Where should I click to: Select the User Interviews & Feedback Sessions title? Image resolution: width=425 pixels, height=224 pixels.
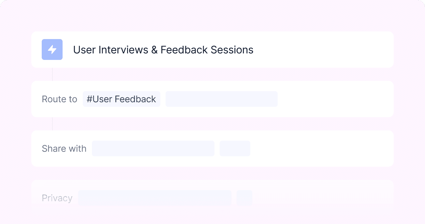(x=163, y=50)
